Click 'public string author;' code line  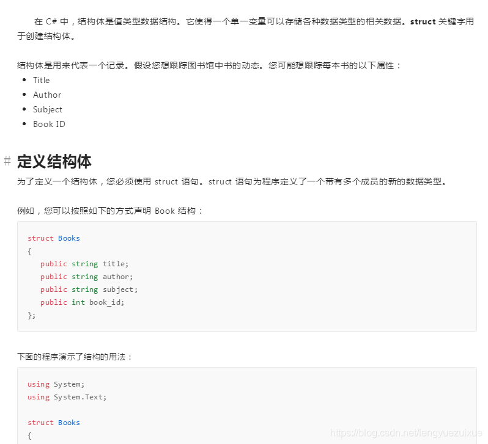click(x=86, y=277)
